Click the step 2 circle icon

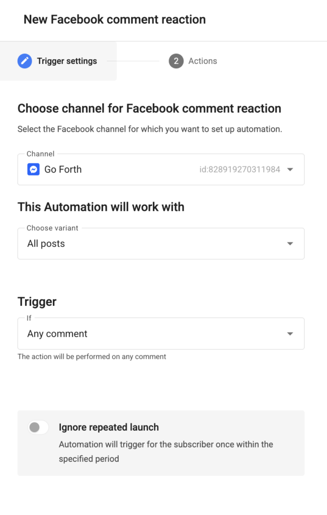[176, 61]
